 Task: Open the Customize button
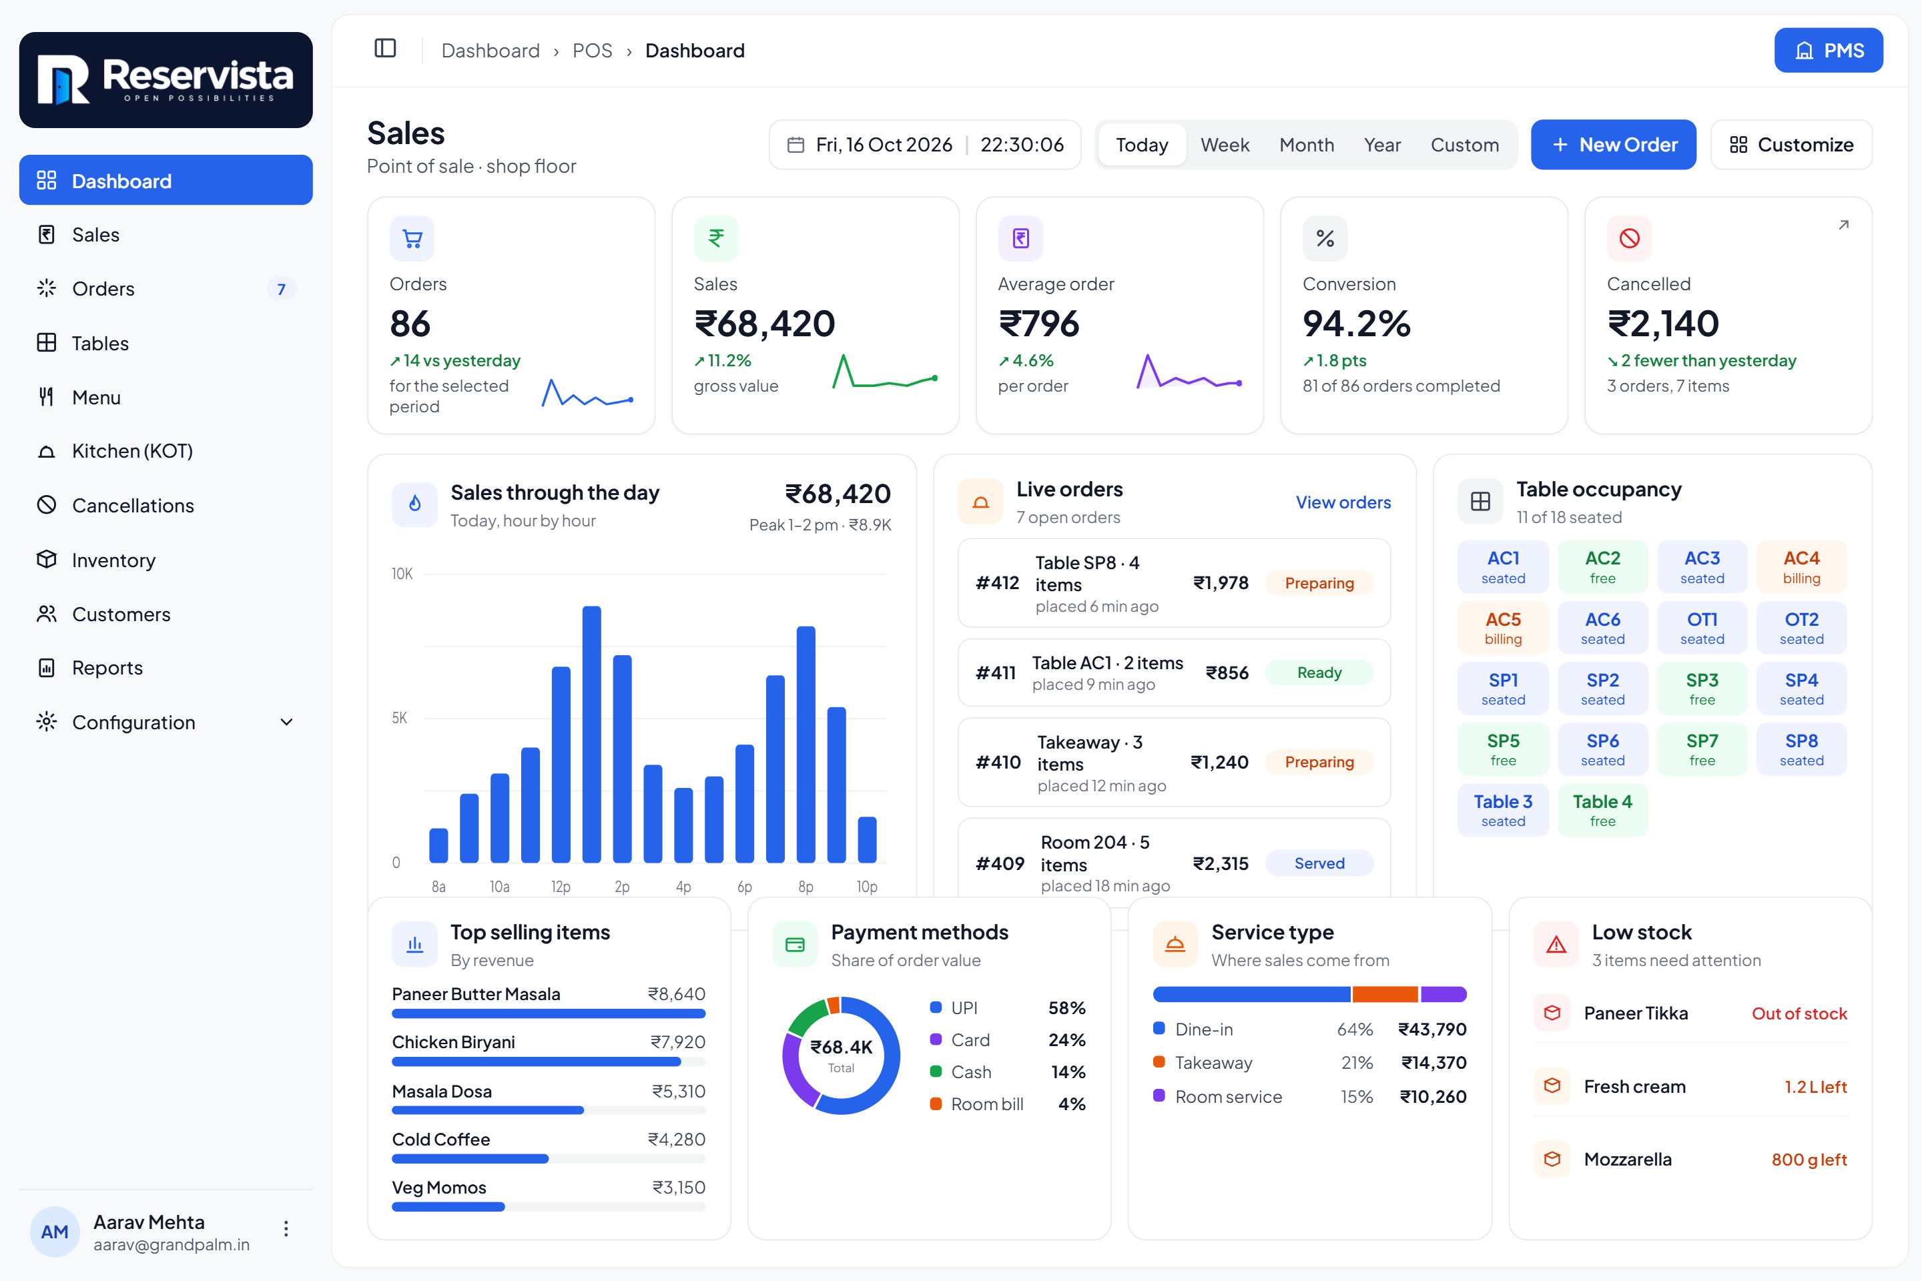(1791, 145)
